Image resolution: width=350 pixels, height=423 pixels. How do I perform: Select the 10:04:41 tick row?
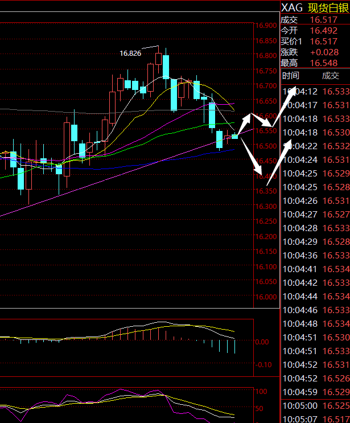point(315,269)
